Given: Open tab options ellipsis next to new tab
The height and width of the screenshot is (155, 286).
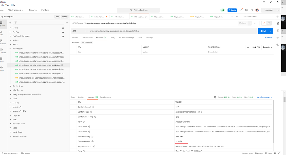Looking at the screenshot, I should click(x=237, y=17).
